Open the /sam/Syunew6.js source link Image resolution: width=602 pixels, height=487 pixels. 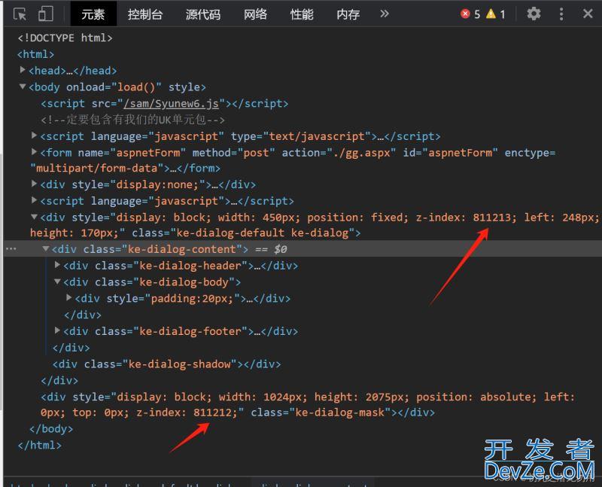[x=172, y=103]
